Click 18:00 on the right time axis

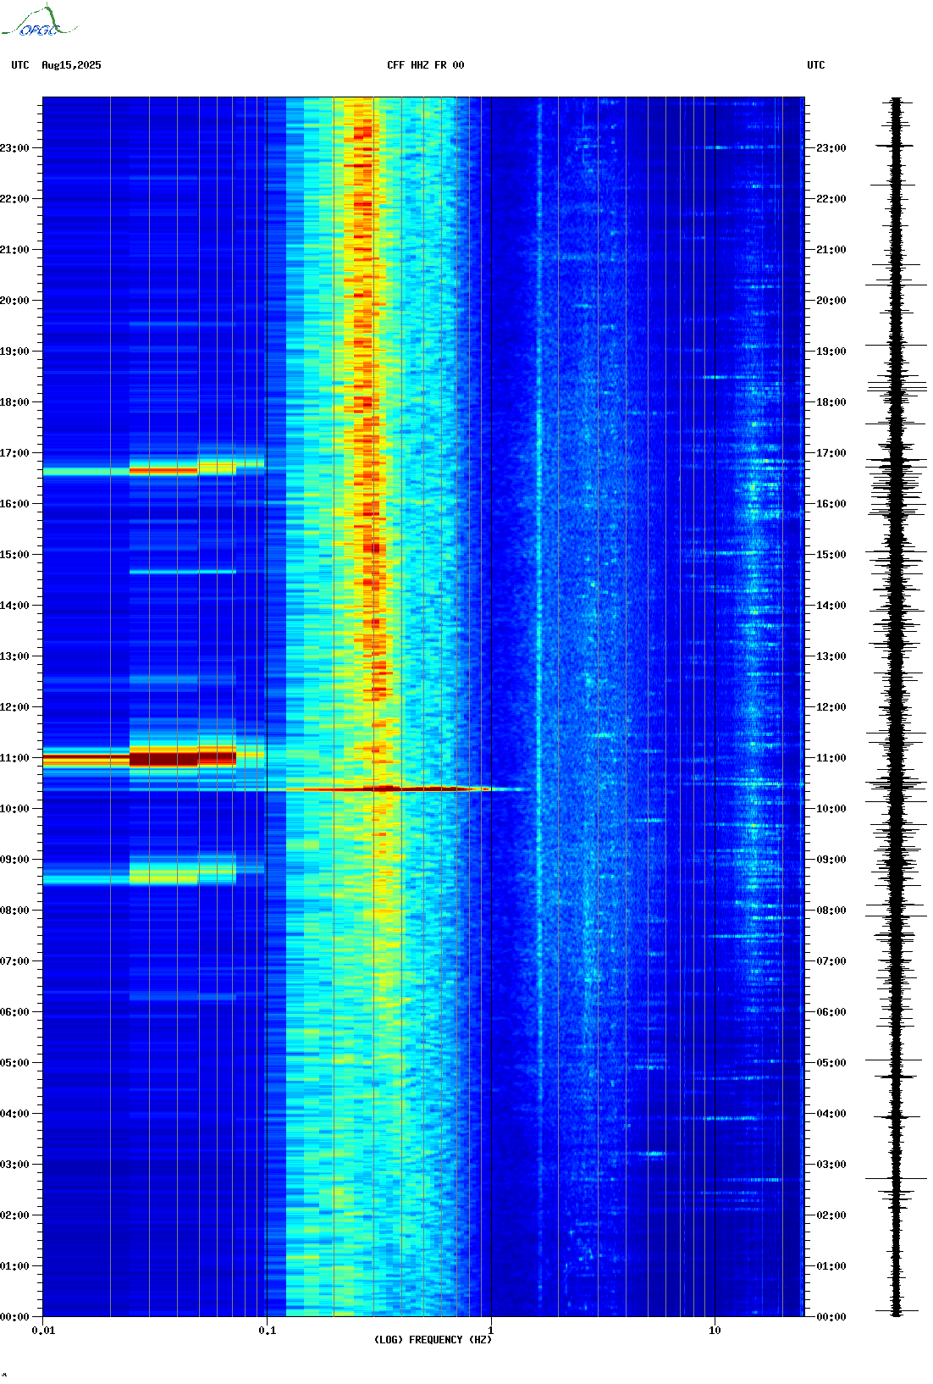click(831, 402)
